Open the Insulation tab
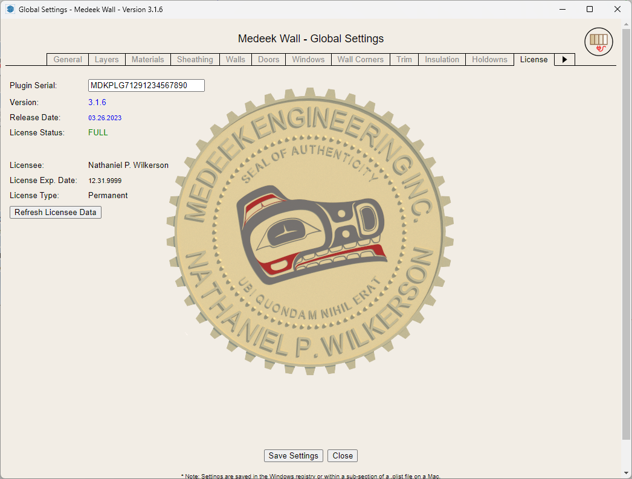632x479 pixels. [442, 59]
